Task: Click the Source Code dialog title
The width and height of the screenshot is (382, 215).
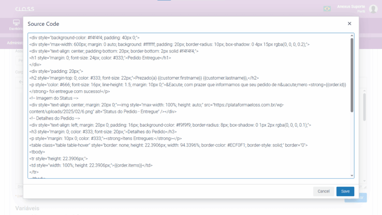Action: pyautogui.click(x=43, y=24)
